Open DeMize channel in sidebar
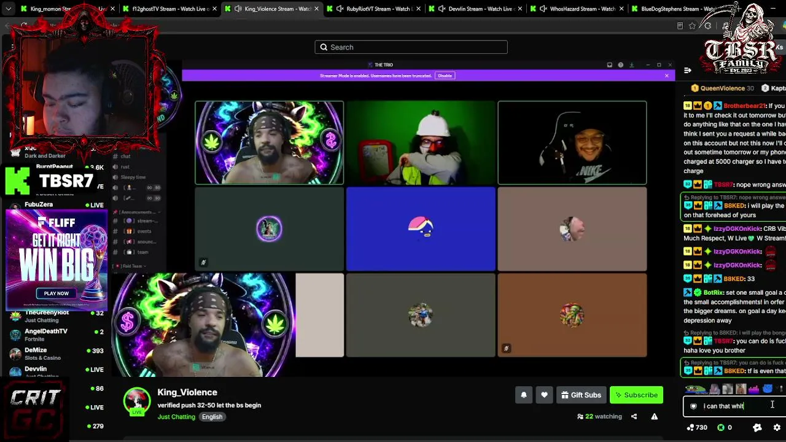This screenshot has width=786, height=442. point(56,354)
